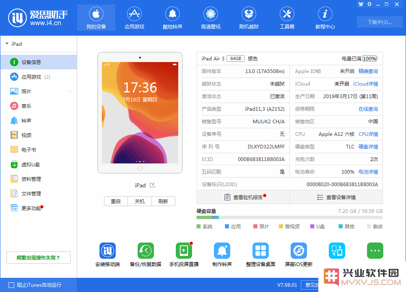Viewport: 406px width, 292px height.
Task: Click UDID value 00008020-000B683811B8003A
Action: tap(342, 185)
